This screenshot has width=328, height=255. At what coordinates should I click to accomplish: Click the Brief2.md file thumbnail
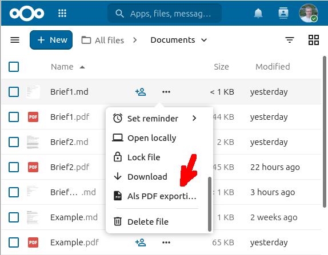pos(33,142)
